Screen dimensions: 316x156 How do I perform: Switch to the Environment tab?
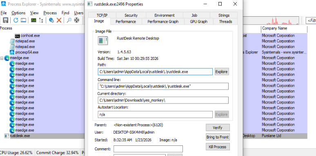(x=165, y=15)
